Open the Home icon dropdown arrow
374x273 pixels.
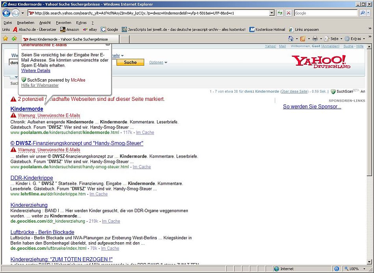(x=297, y=39)
